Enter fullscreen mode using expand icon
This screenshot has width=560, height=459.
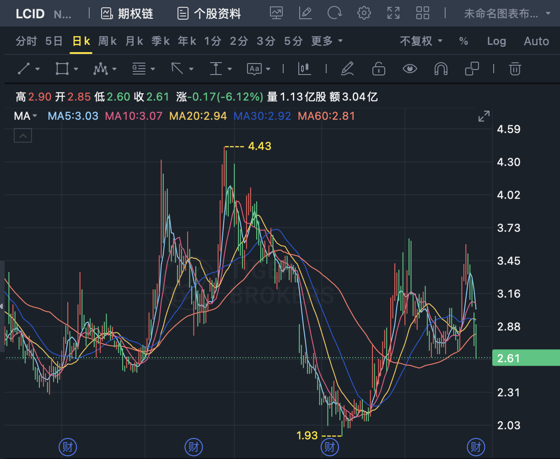pyautogui.click(x=393, y=13)
